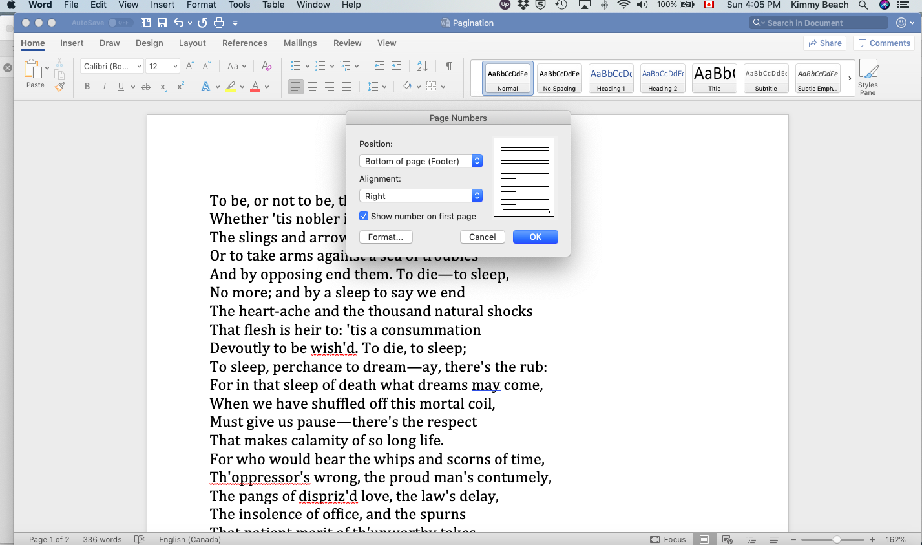The width and height of the screenshot is (922, 545).
Task: Switch to Print Layout view in status bar
Action: pos(704,539)
